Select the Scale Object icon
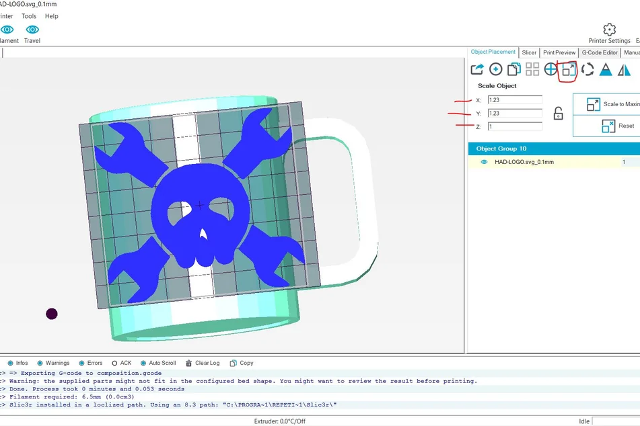Viewport: 640px width, 426px height. 569,69
